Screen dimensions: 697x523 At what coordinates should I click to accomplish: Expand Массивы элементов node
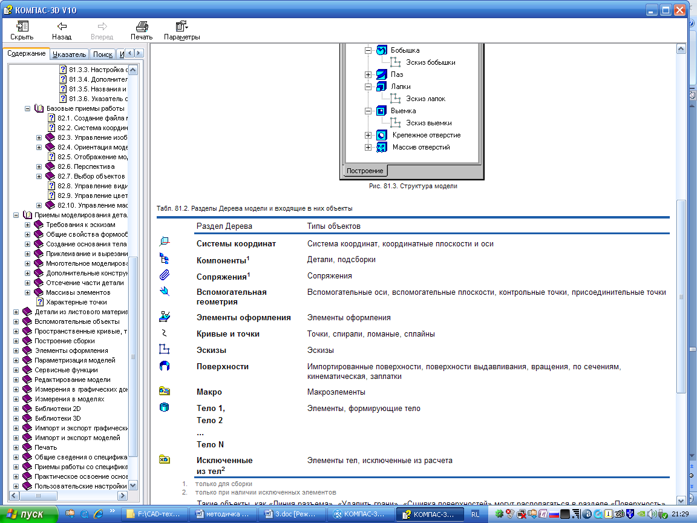click(x=28, y=292)
